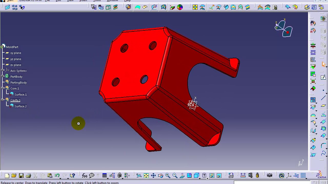Viewport: 328px width, 184px height.
Task: Click the Plane tool icon
Action: tap(323, 106)
